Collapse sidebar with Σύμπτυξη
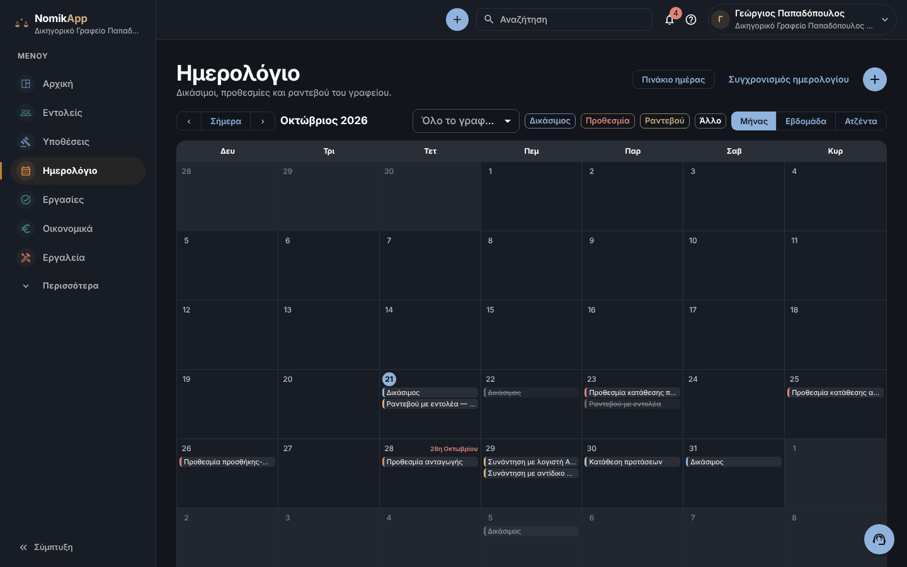 (46, 547)
